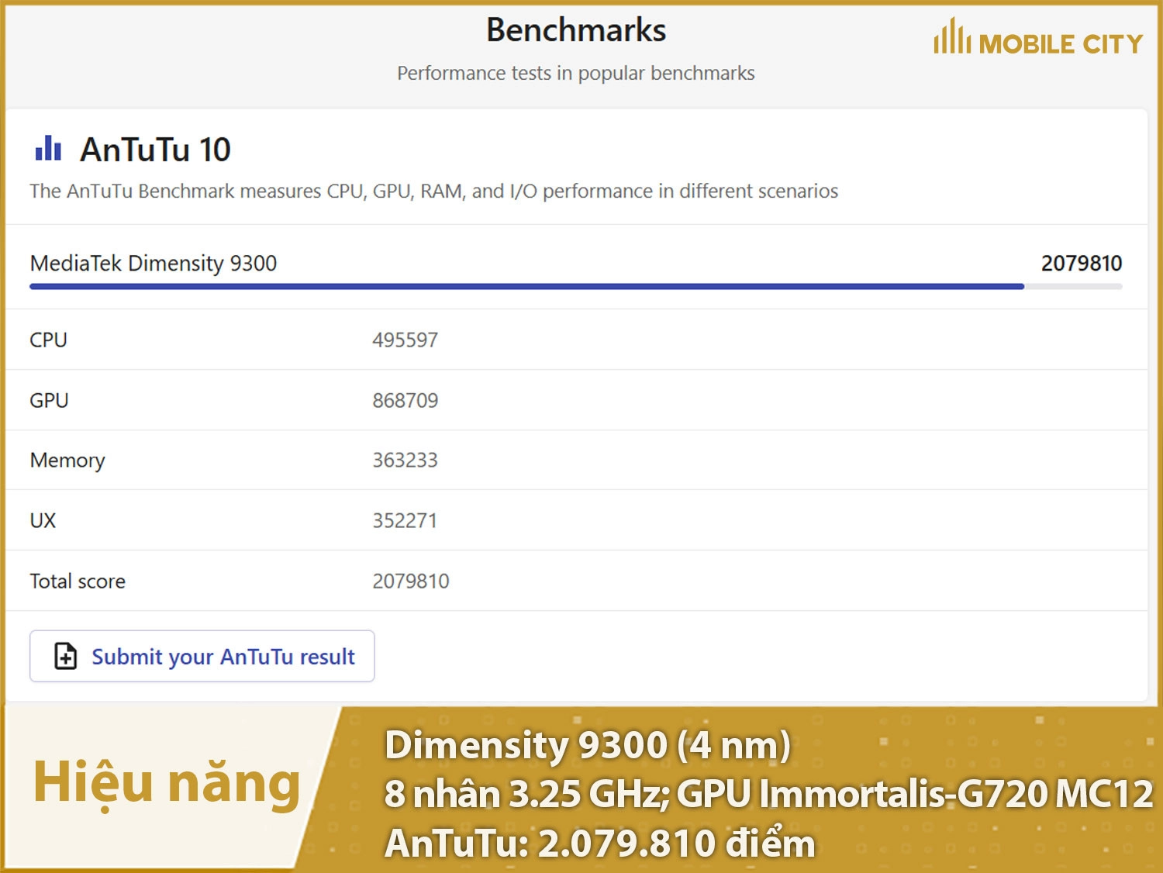The height and width of the screenshot is (873, 1163).
Task: Click the blue Dimensity 9300 score bar
Action: [x=527, y=287]
